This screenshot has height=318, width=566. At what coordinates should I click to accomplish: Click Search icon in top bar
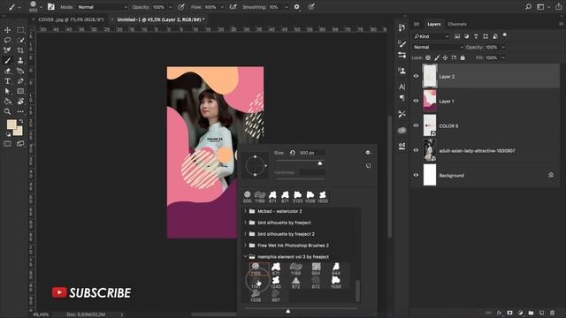pos(528,7)
